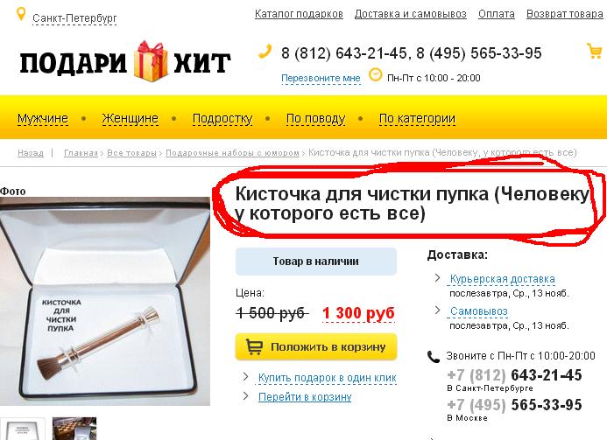This screenshot has width=607, height=440.
Task: Expand the arrow beside Курьерская доставка
Action: coord(437,278)
